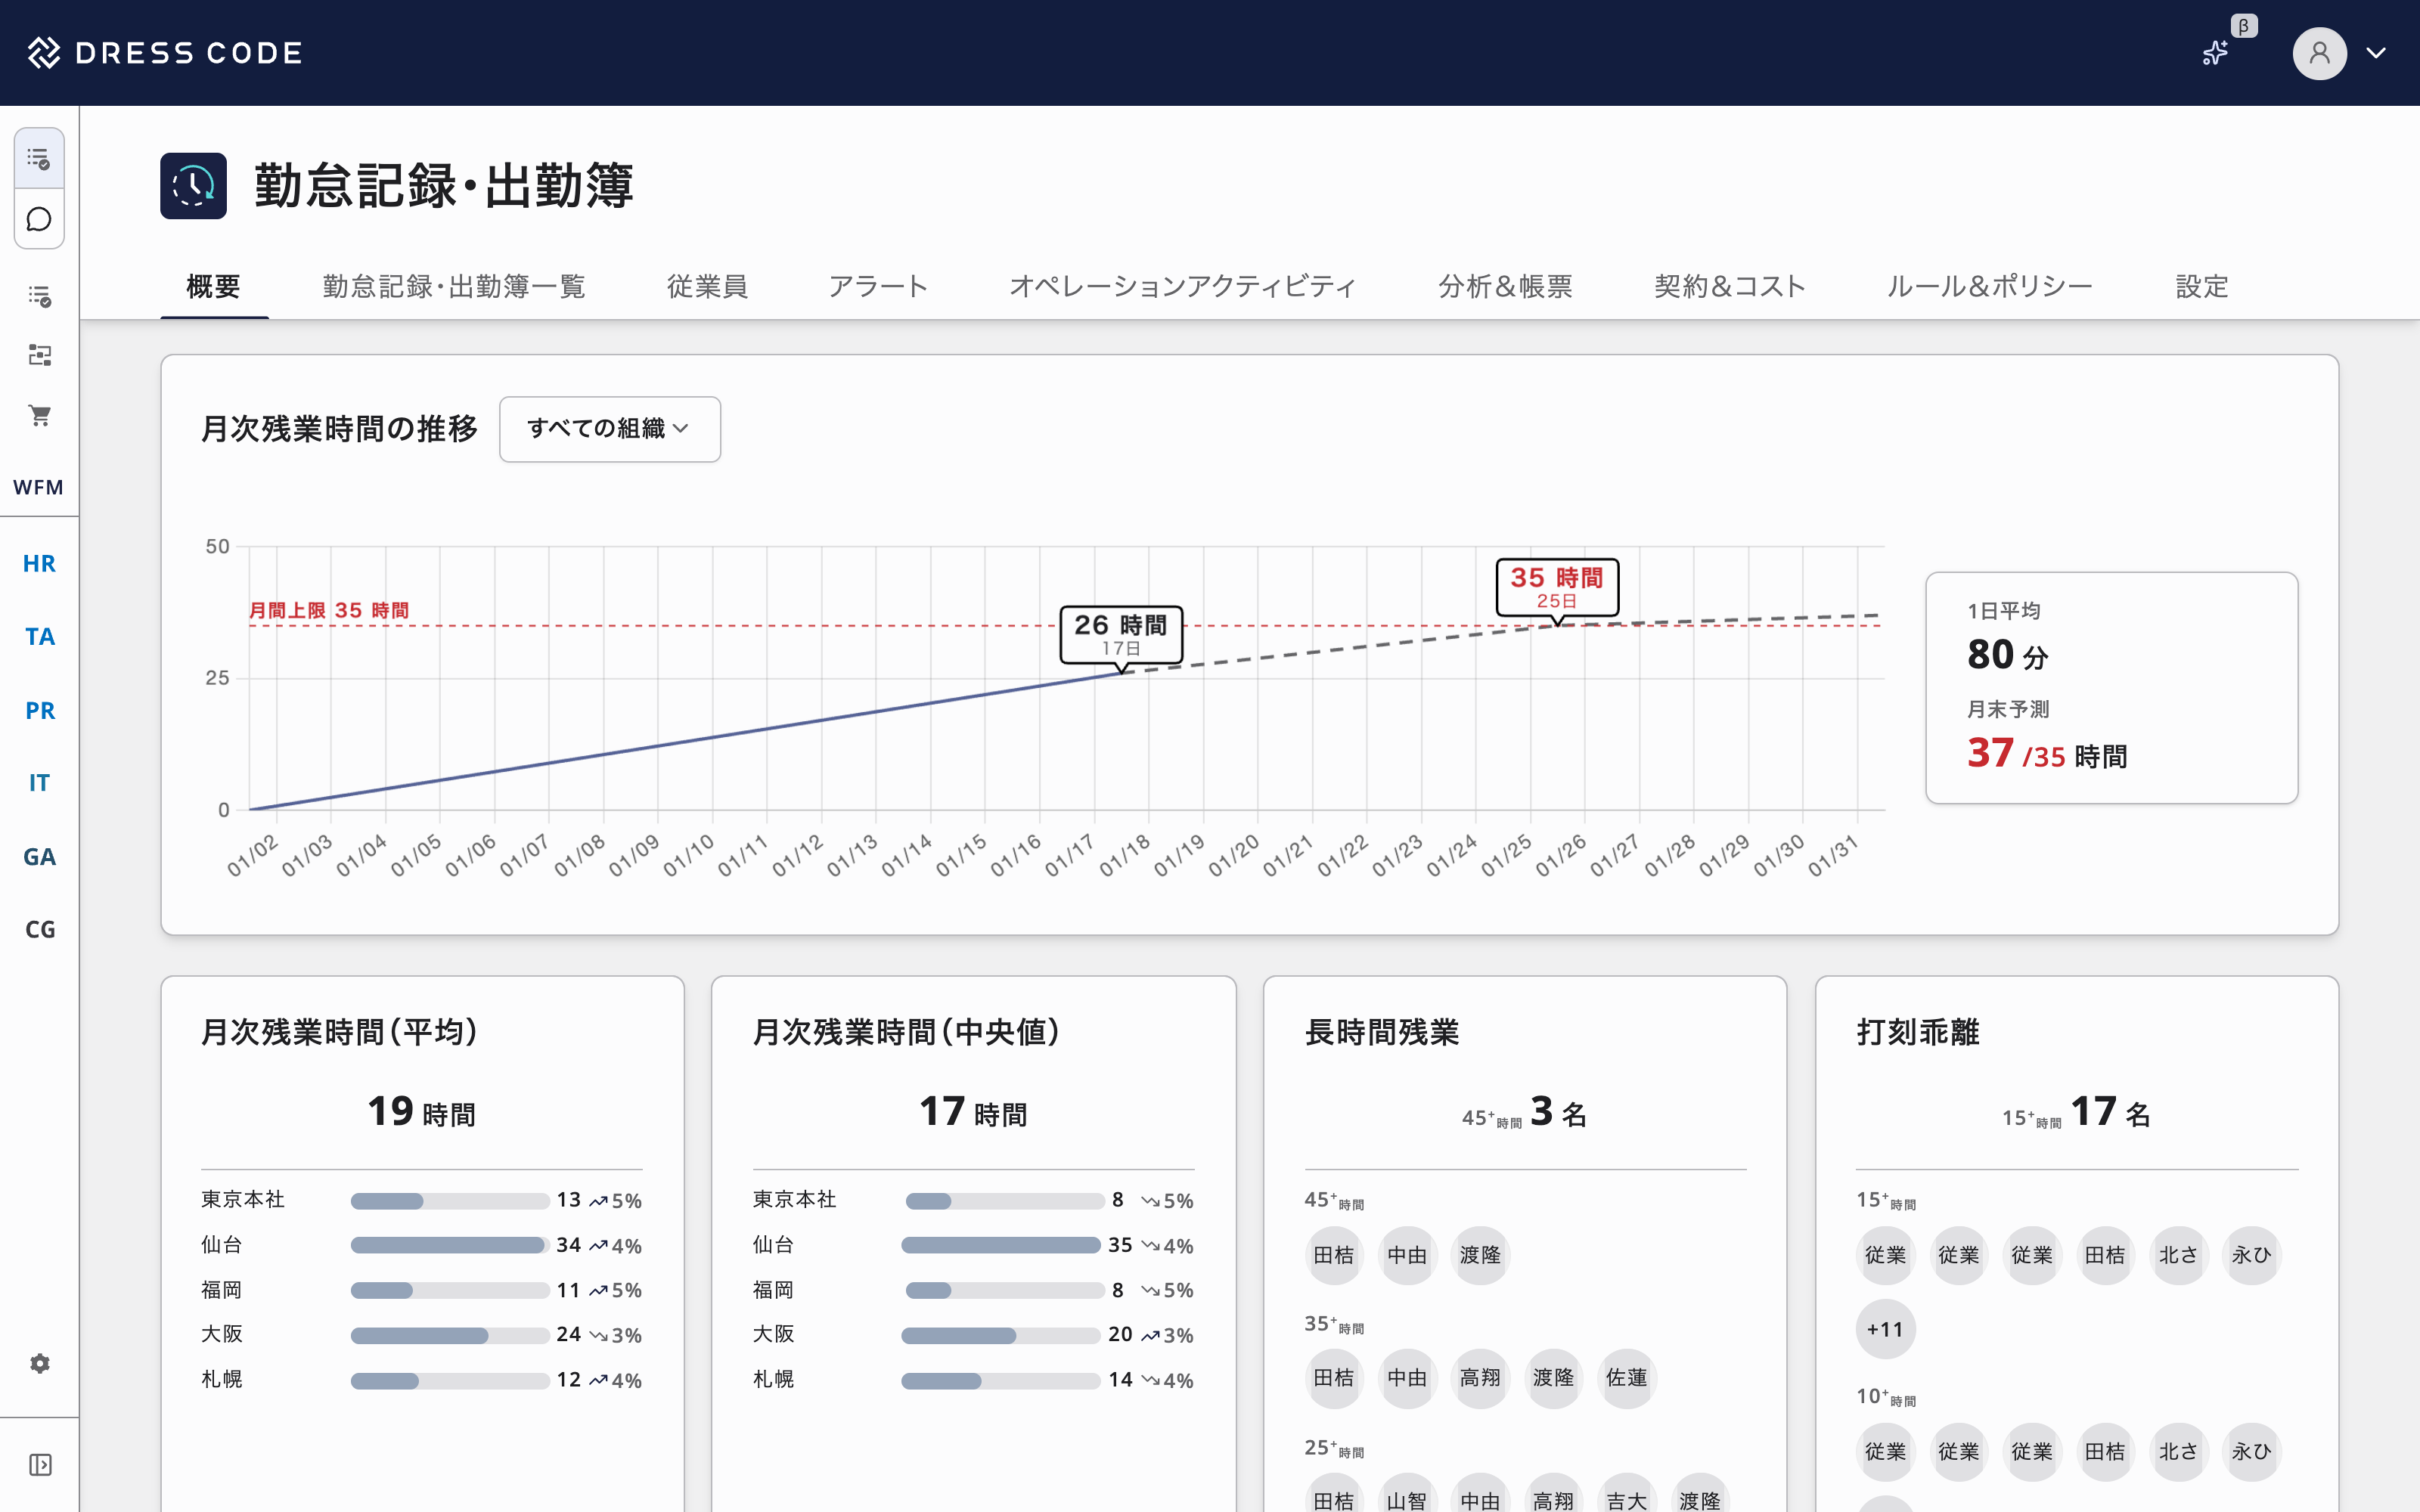Image resolution: width=2420 pixels, height=1512 pixels.
Task: Click the DRESS CODE logo
Action: 165,53
